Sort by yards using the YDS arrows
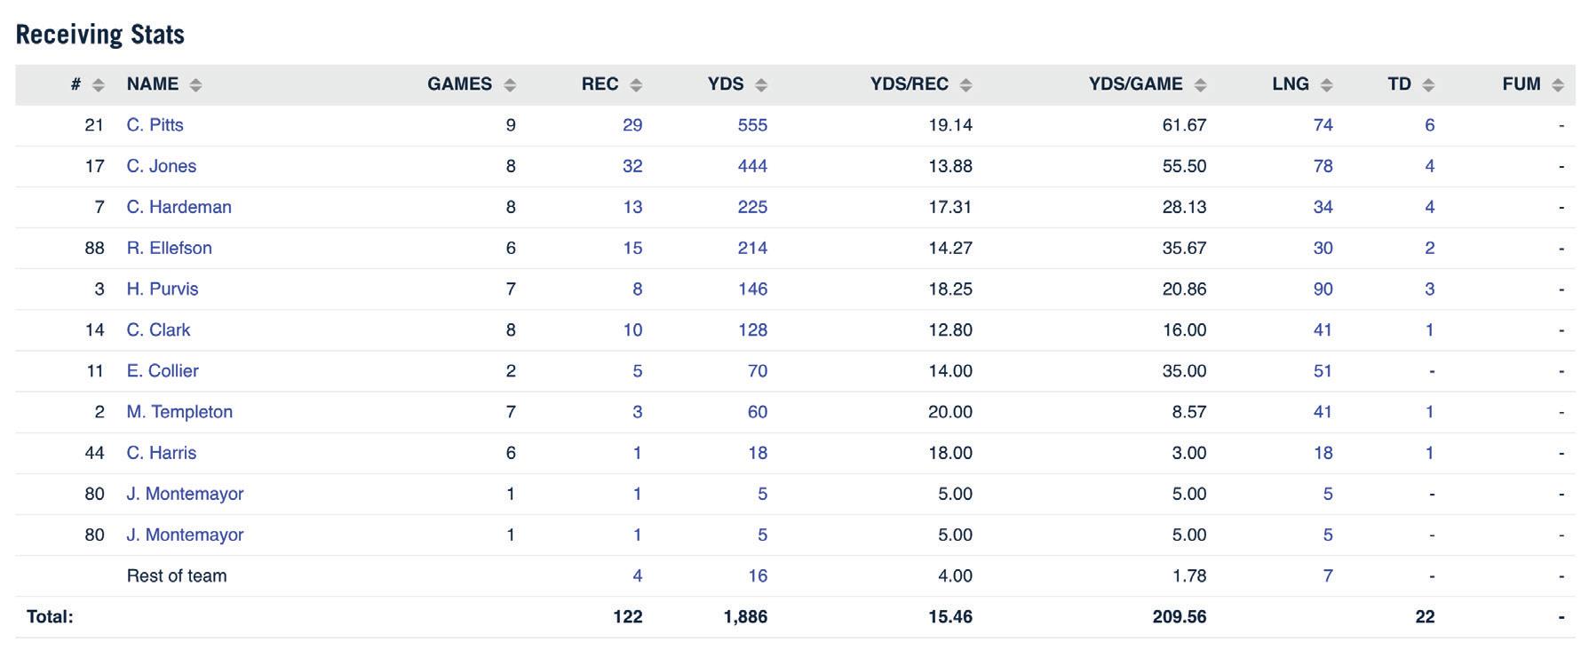 [x=761, y=85]
